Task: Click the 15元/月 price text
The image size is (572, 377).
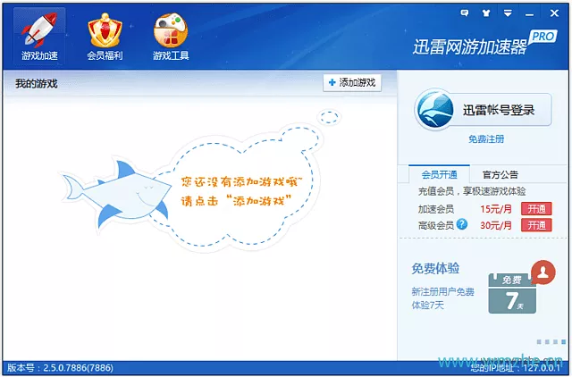Action: [496, 209]
